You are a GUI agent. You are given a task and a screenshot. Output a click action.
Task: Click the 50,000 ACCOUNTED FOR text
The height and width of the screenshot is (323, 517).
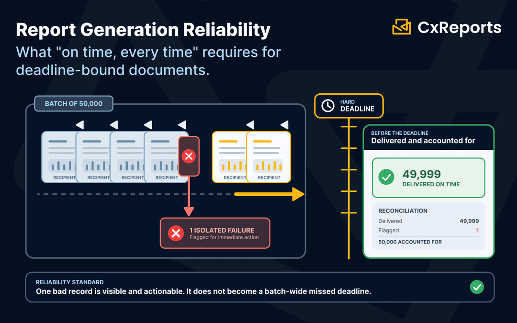[410, 242]
